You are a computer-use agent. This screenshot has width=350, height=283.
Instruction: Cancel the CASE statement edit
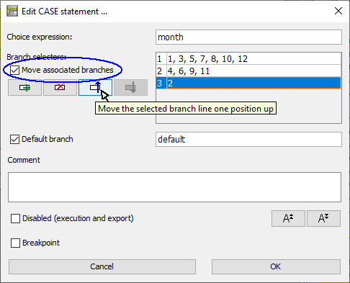[x=102, y=266]
